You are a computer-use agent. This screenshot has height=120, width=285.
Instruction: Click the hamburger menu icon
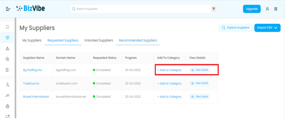(8, 9)
